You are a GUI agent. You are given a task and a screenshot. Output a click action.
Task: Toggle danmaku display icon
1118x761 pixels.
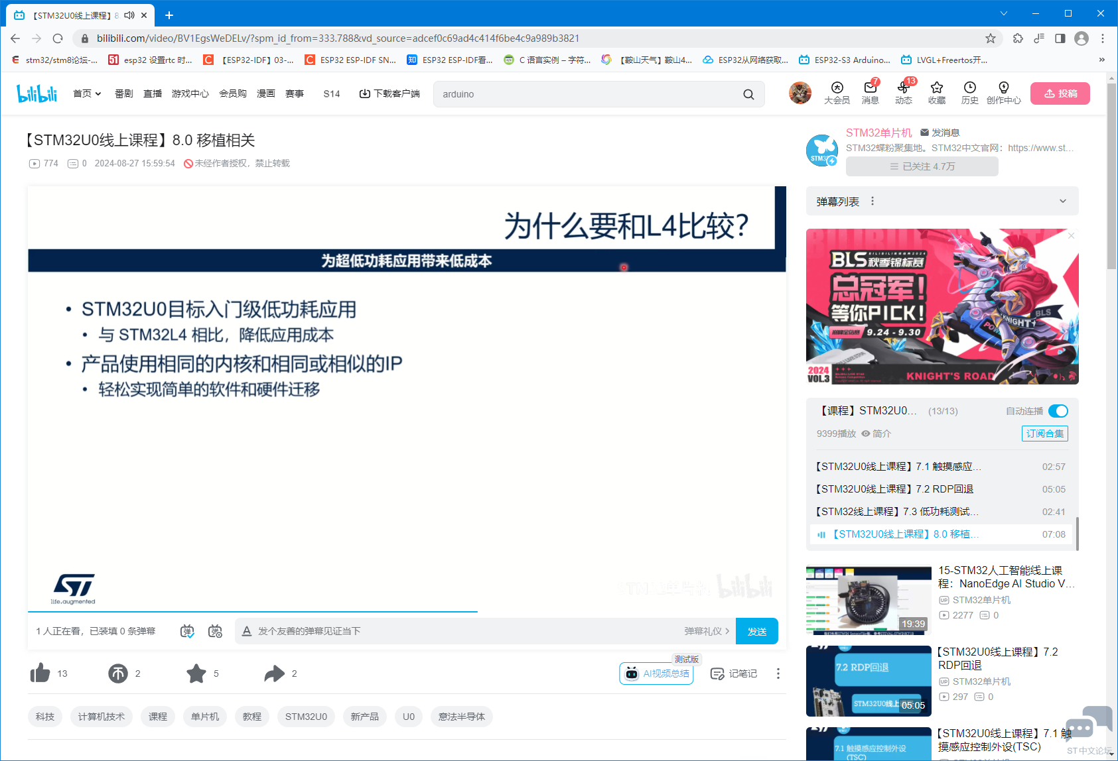pos(188,631)
